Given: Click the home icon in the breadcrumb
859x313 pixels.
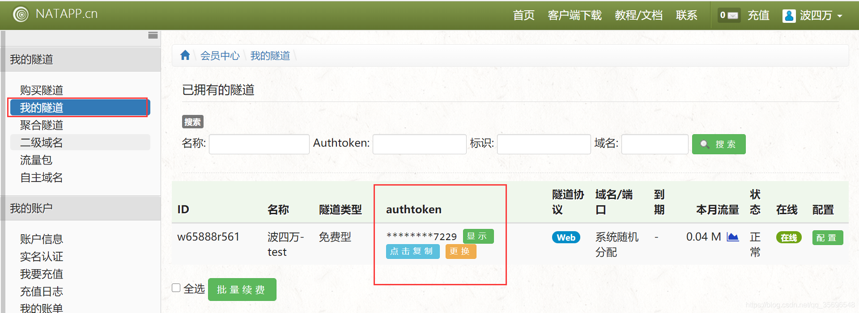Looking at the screenshot, I should tap(185, 55).
